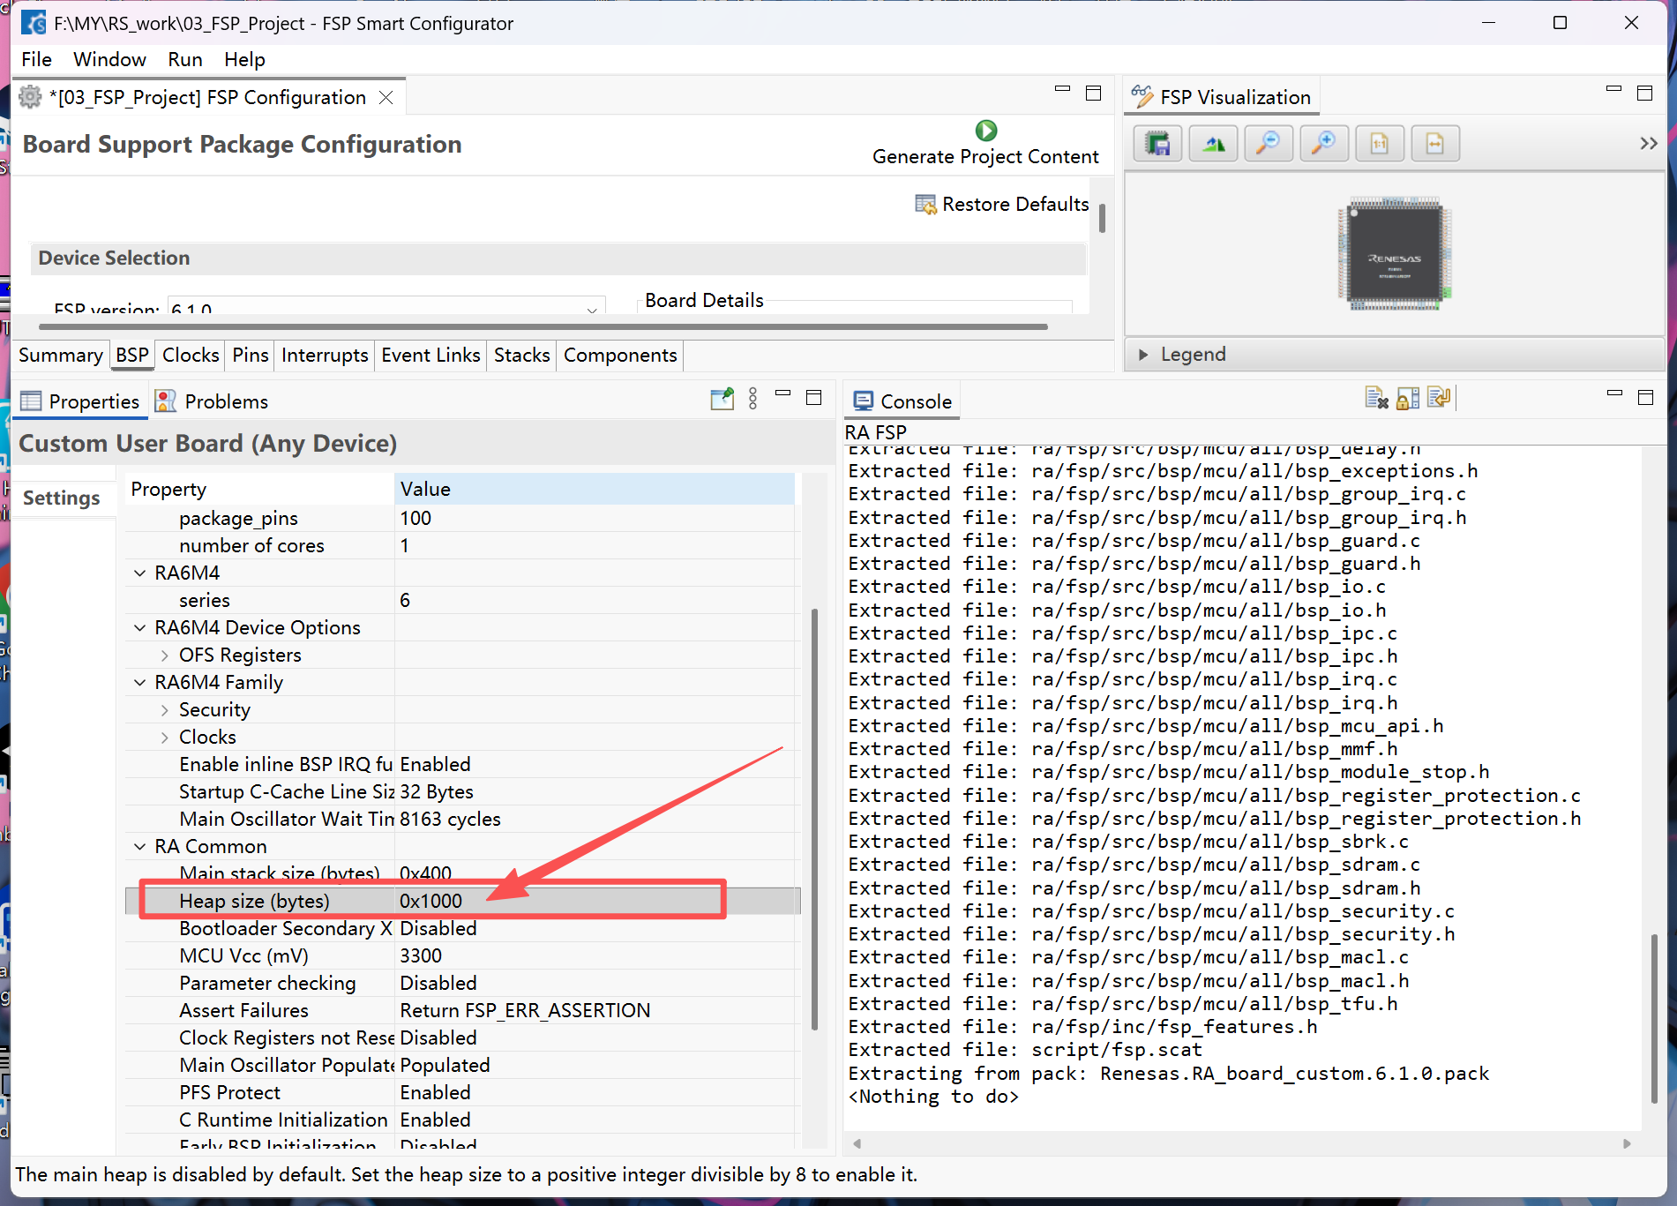Toggle Console scroll lock
Image resolution: width=1677 pixels, height=1206 pixels.
tap(1408, 399)
